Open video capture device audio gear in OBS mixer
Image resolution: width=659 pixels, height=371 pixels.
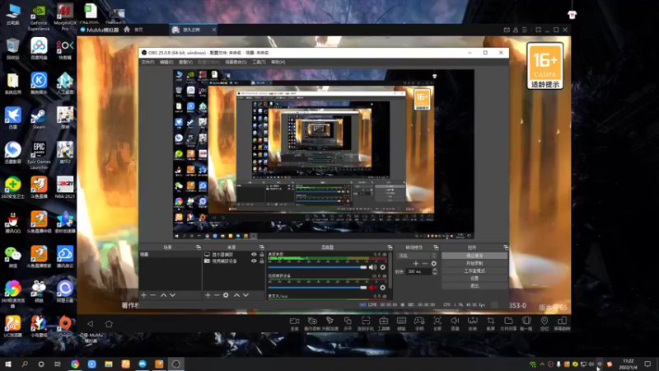tap(382, 288)
